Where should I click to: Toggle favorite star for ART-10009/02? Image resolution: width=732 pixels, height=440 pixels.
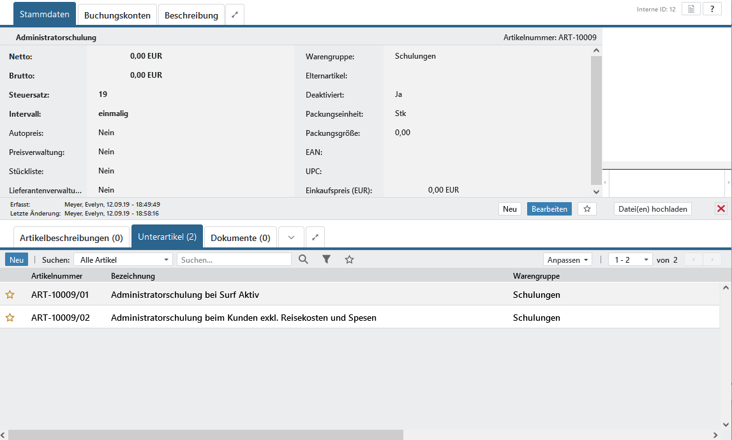(x=10, y=318)
